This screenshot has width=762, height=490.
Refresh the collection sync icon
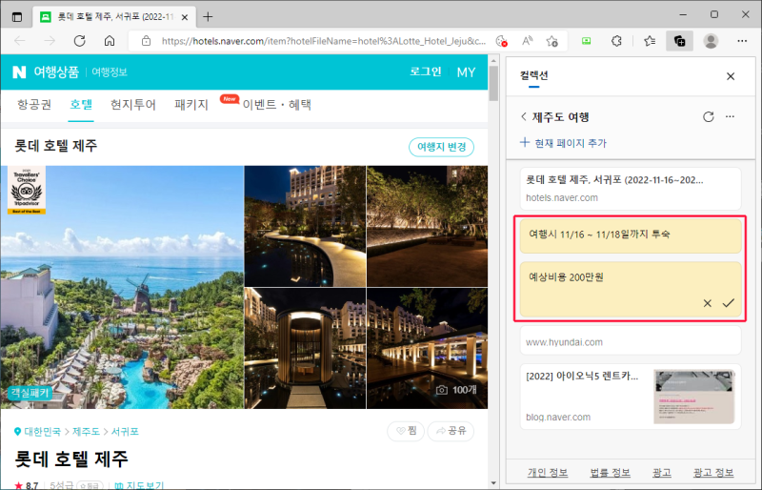(x=709, y=117)
